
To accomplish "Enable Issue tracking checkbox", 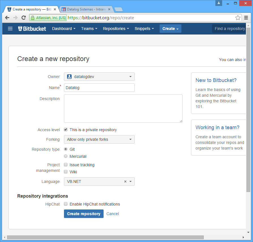I will coord(66,165).
